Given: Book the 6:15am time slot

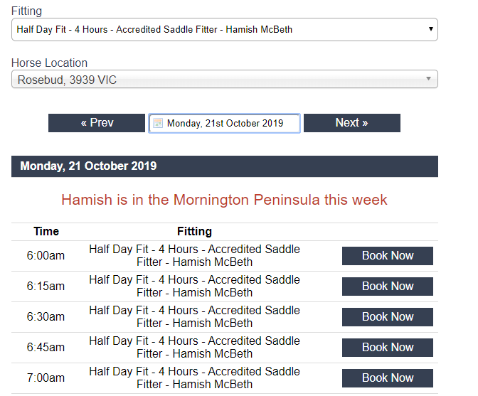Looking at the screenshot, I should point(388,287).
